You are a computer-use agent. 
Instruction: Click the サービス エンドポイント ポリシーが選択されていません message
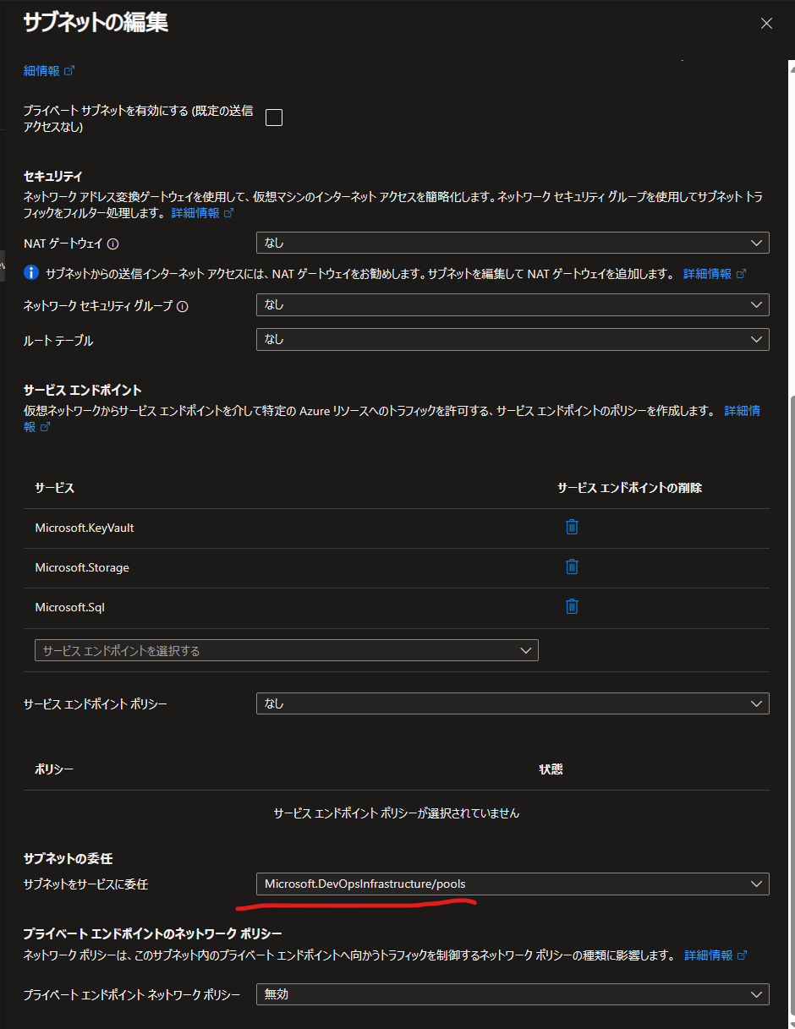397,813
